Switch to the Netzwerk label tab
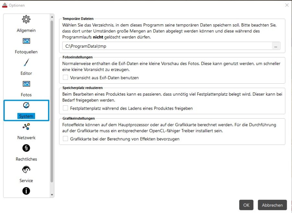 click(x=26, y=138)
